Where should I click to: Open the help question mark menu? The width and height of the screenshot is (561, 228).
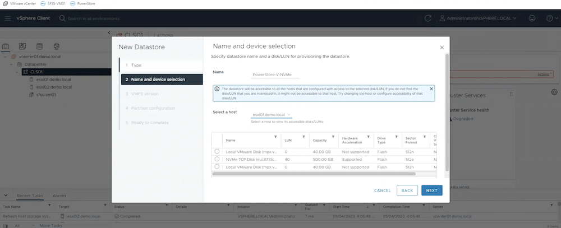[550, 18]
